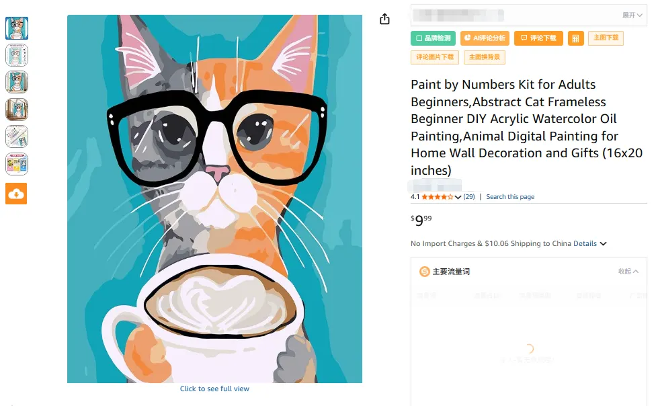
Task: Collapse the 主要流量词 panel with 收起
Action: (628, 272)
